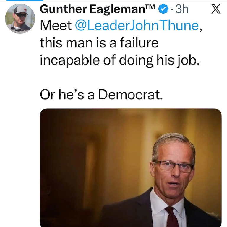227x227 pixels.
Task: Click the eyeglasses in the attached photo
Action: pos(174,166)
